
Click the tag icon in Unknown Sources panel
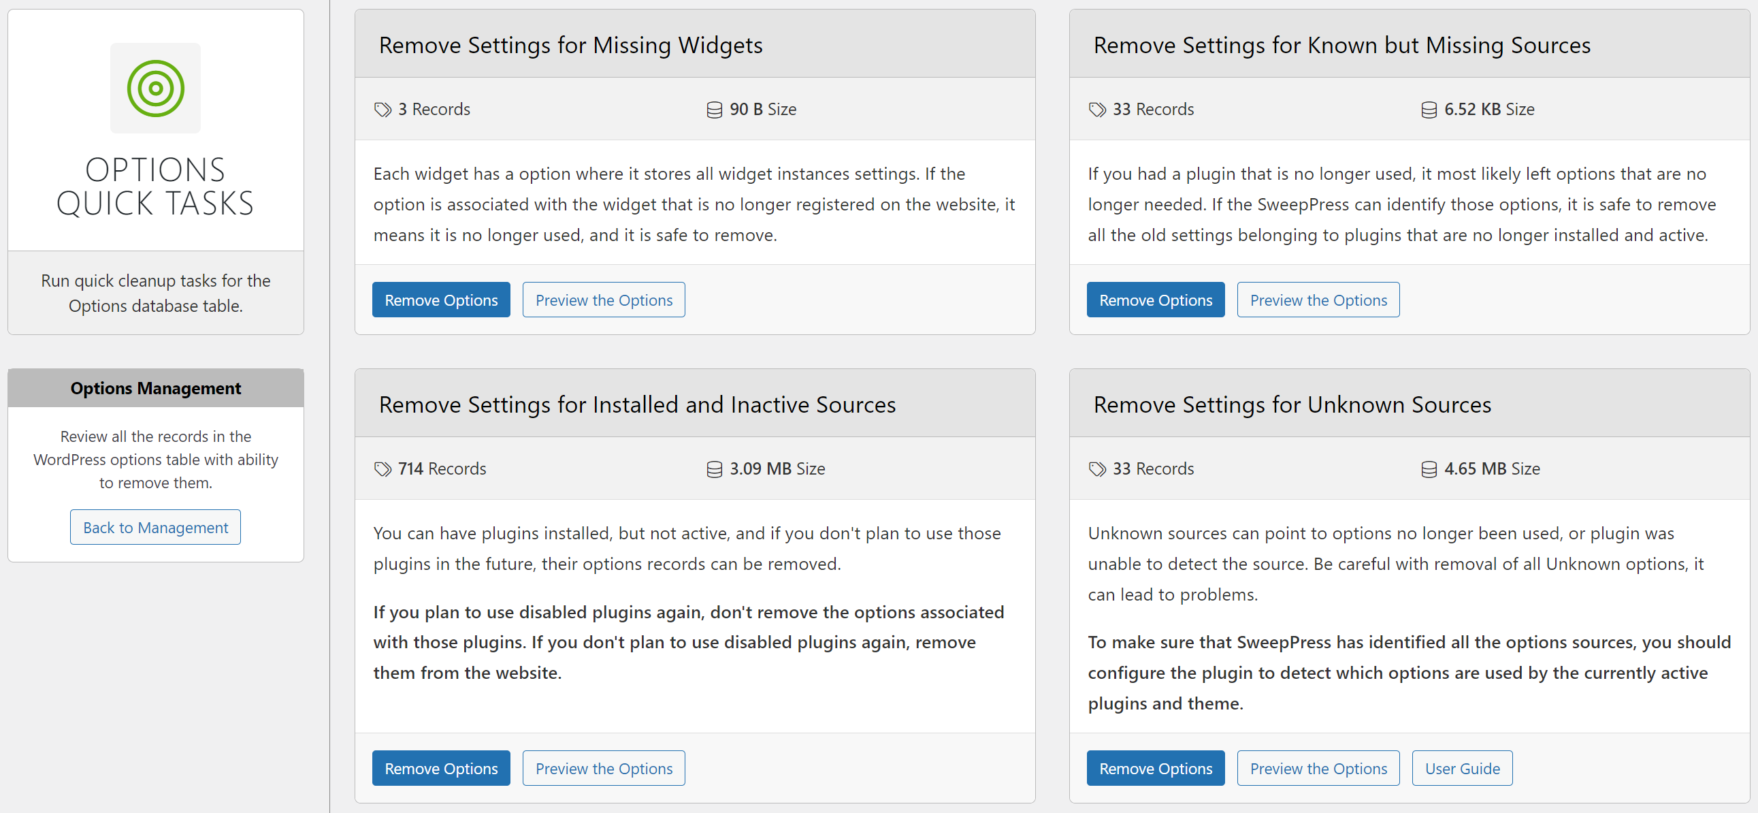point(1096,469)
